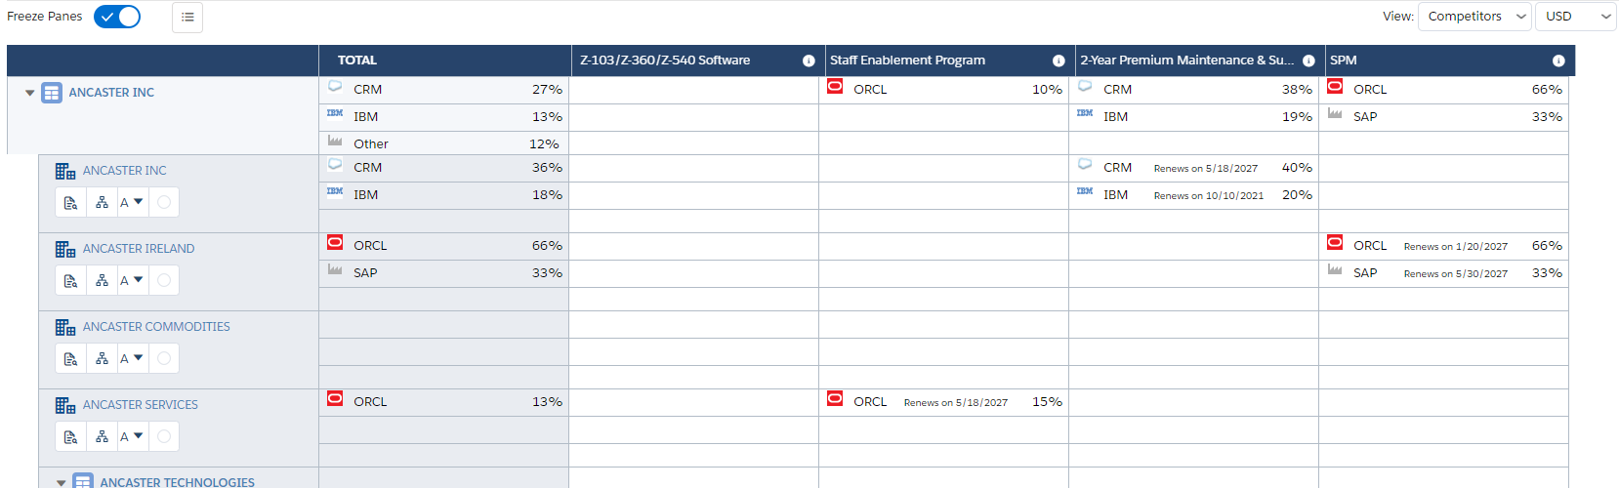Click IBM logo in child ANCASTER INC TOTAL cell

coord(335,191)
